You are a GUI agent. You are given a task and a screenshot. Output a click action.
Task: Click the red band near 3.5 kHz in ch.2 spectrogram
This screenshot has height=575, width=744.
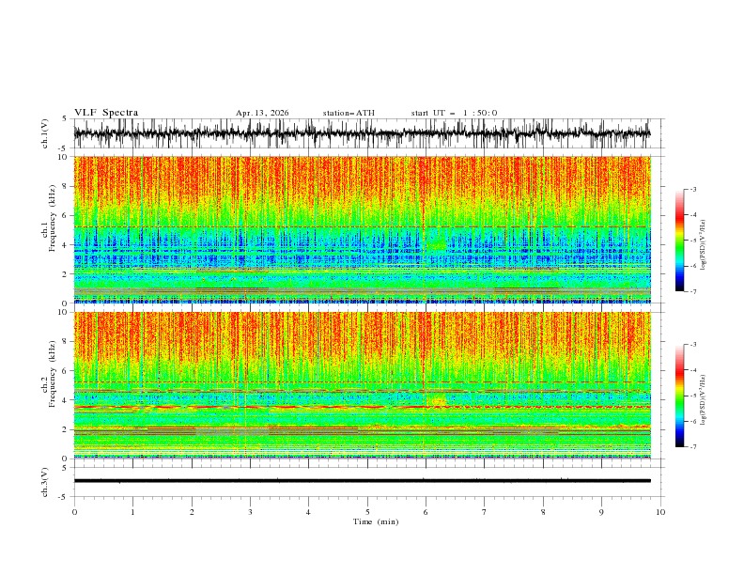tap(362, 407)
